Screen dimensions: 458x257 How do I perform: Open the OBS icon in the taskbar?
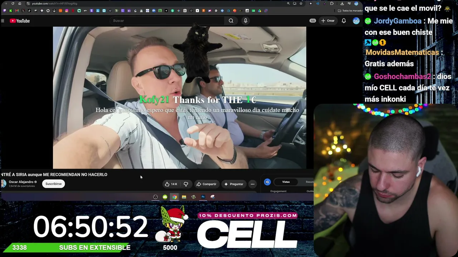point(155,197)
